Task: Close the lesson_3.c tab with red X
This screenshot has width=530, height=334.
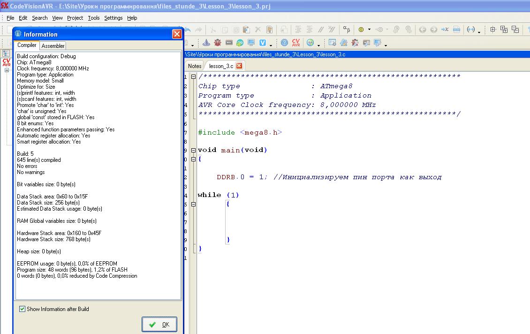Action: point(239,66)
